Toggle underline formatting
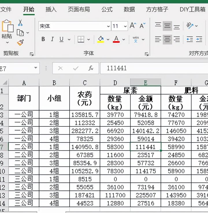 coord(62,39)
